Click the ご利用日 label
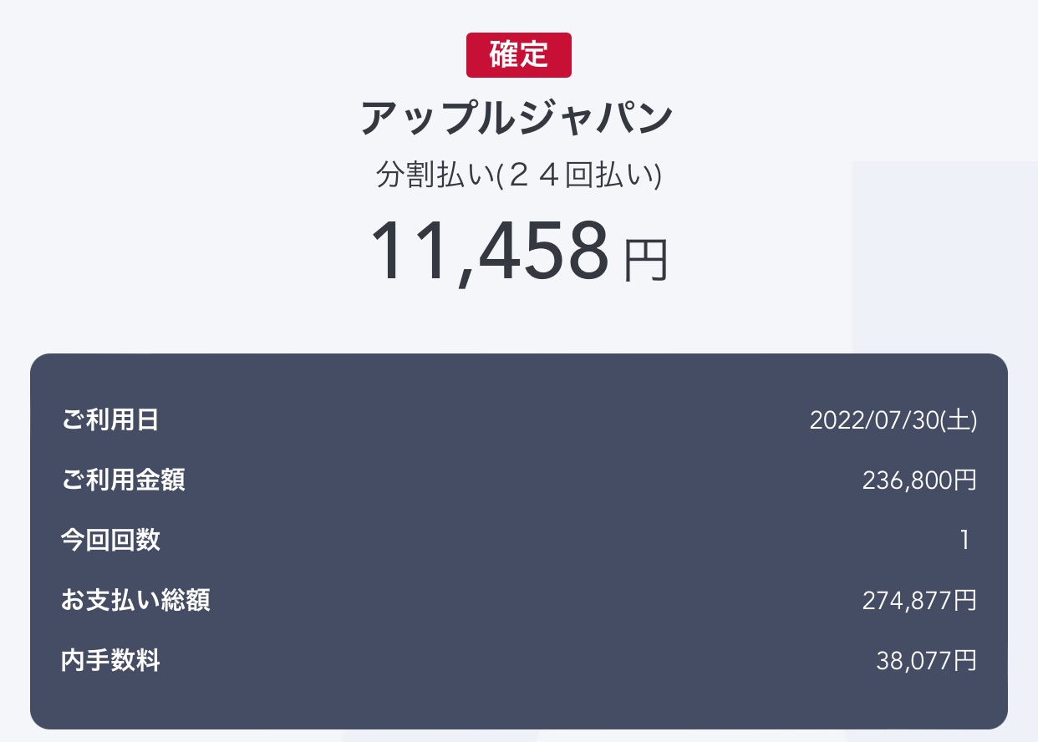 109,419
